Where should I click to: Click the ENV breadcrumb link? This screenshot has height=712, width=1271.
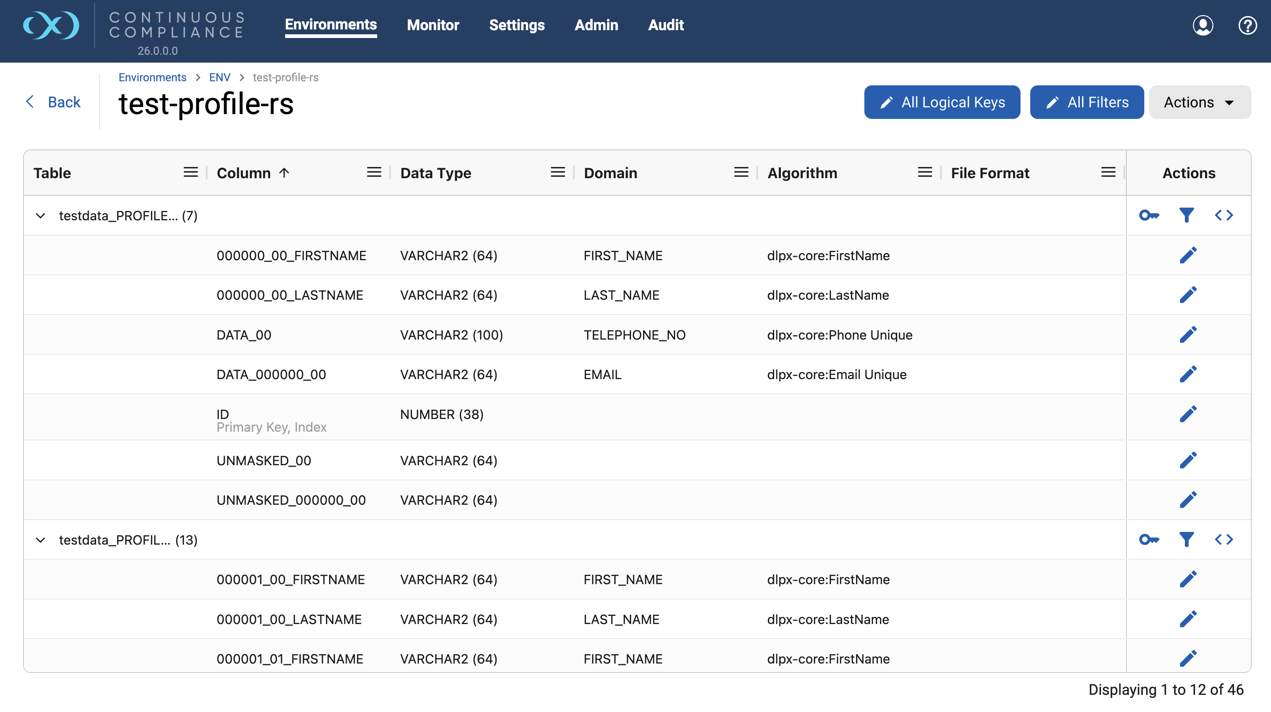[220, 78]
